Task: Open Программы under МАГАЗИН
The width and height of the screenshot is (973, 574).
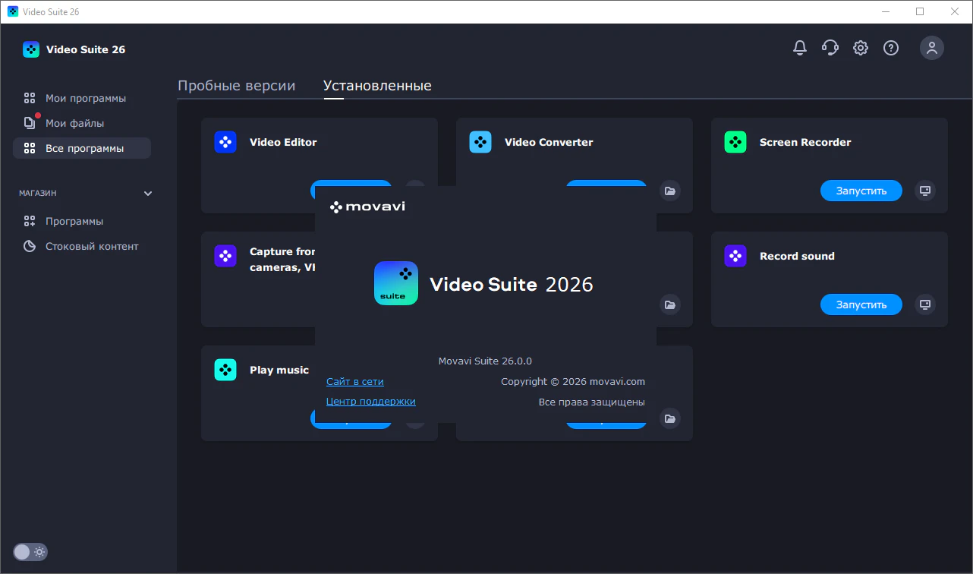Action: coord(82,221)
